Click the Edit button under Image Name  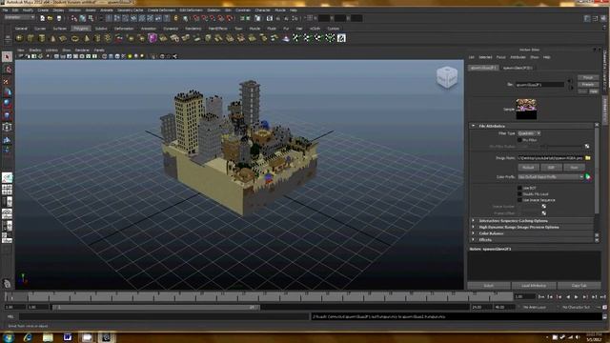click(x=551, y=168)
